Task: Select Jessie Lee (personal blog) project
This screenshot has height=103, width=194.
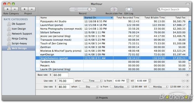Action: click(112, 36)
